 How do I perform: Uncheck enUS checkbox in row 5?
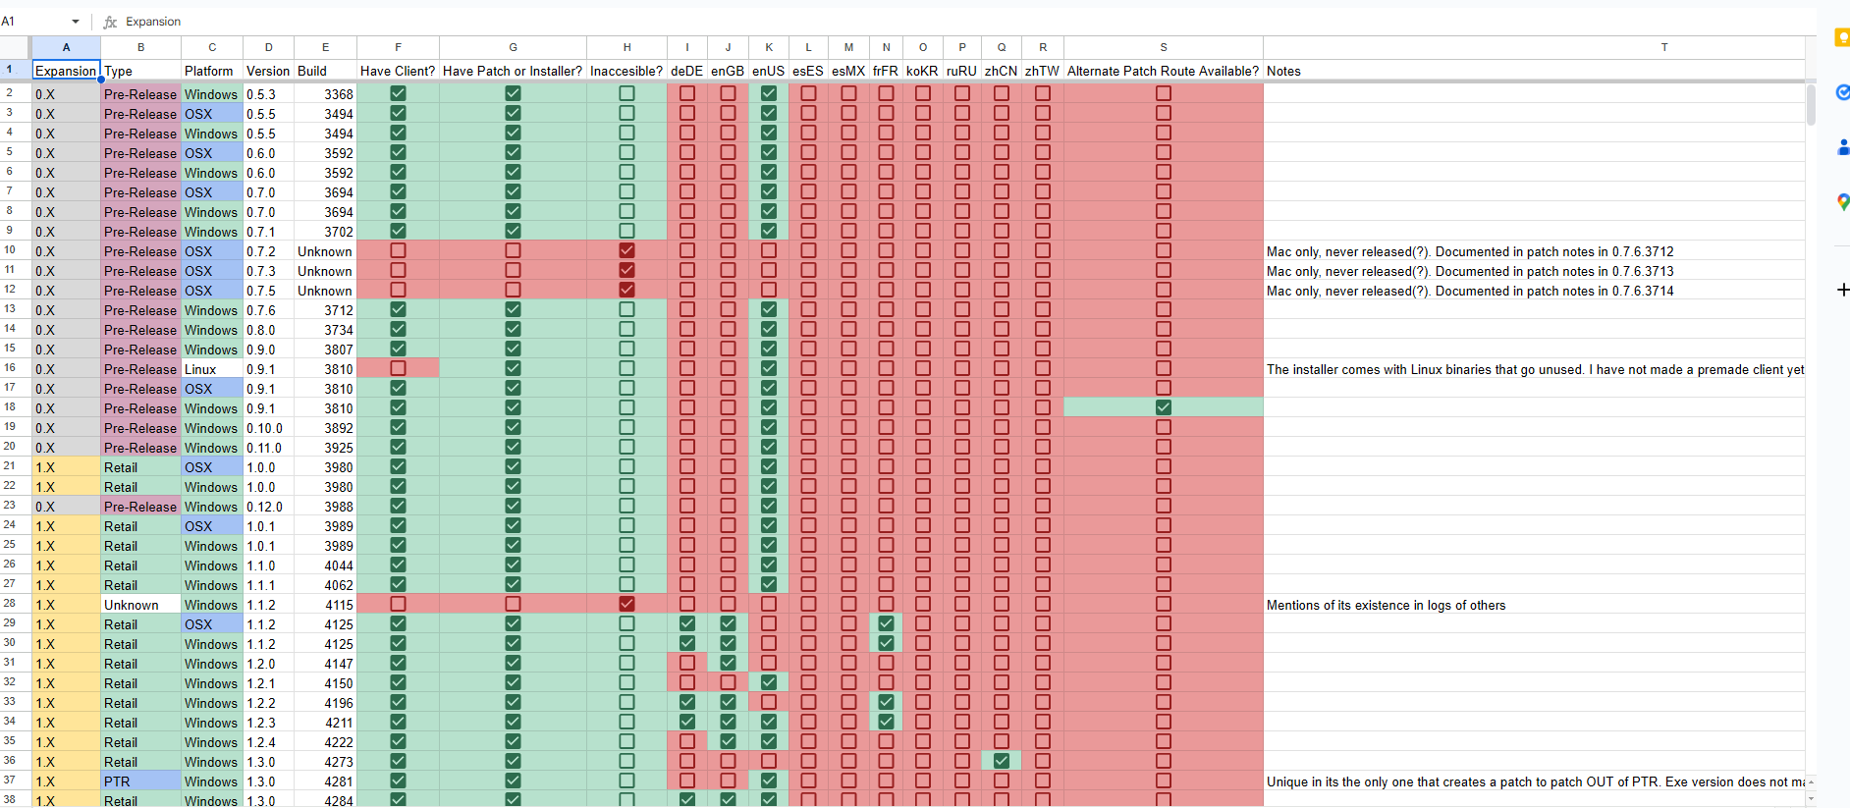[x=769, y=152]
